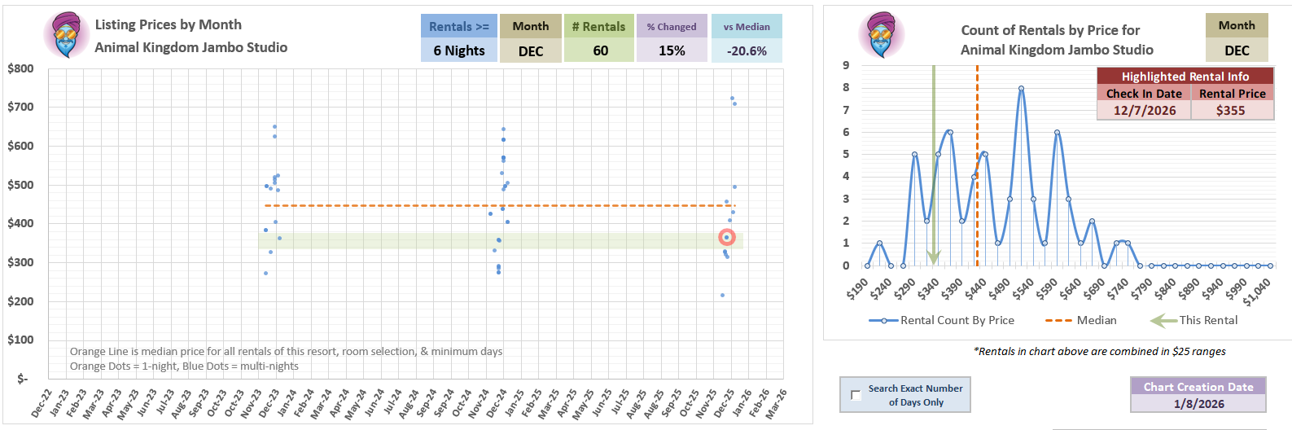Open the DEC month selector in right chart

coord(1236,50)
